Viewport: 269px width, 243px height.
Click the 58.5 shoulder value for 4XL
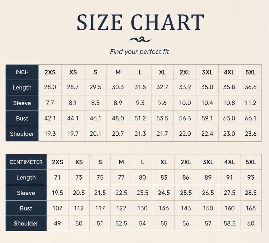(x=230, y=223)
